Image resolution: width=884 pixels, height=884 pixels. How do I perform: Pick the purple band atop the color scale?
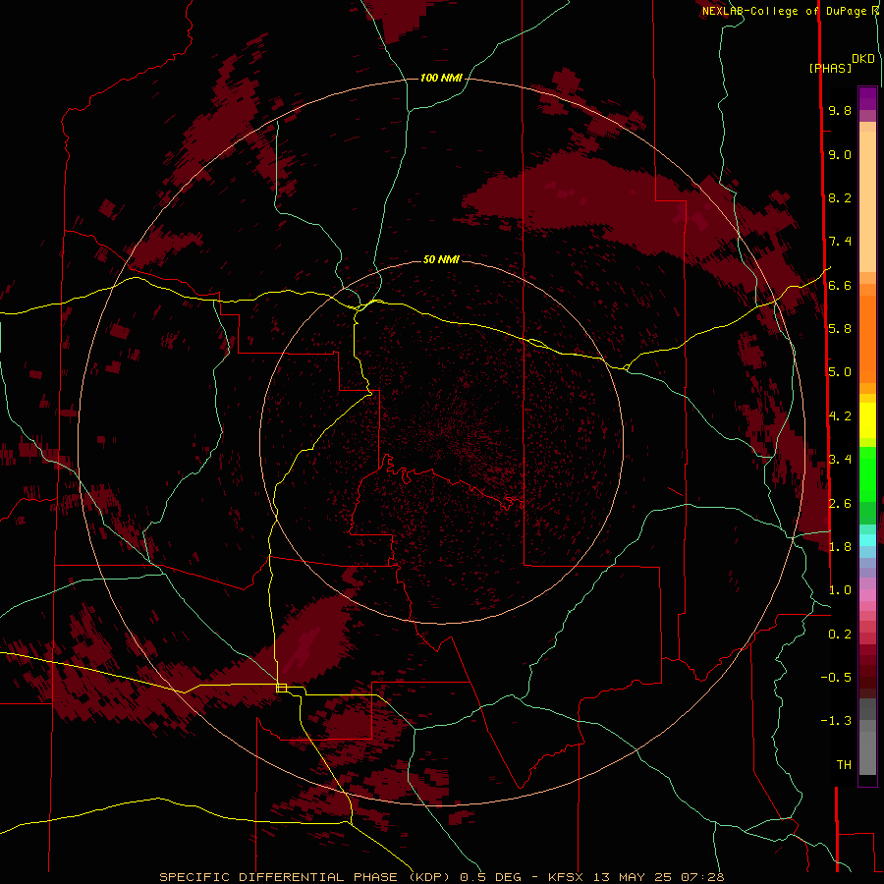click(867, 98)
